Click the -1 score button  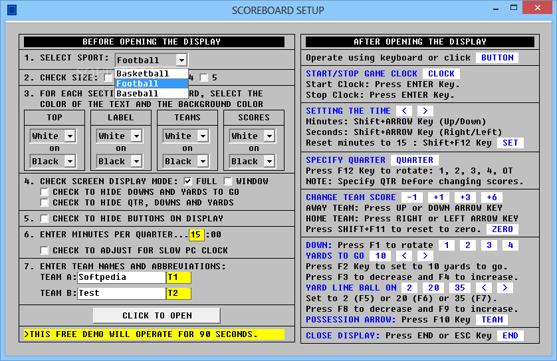(x=412, y=197)
